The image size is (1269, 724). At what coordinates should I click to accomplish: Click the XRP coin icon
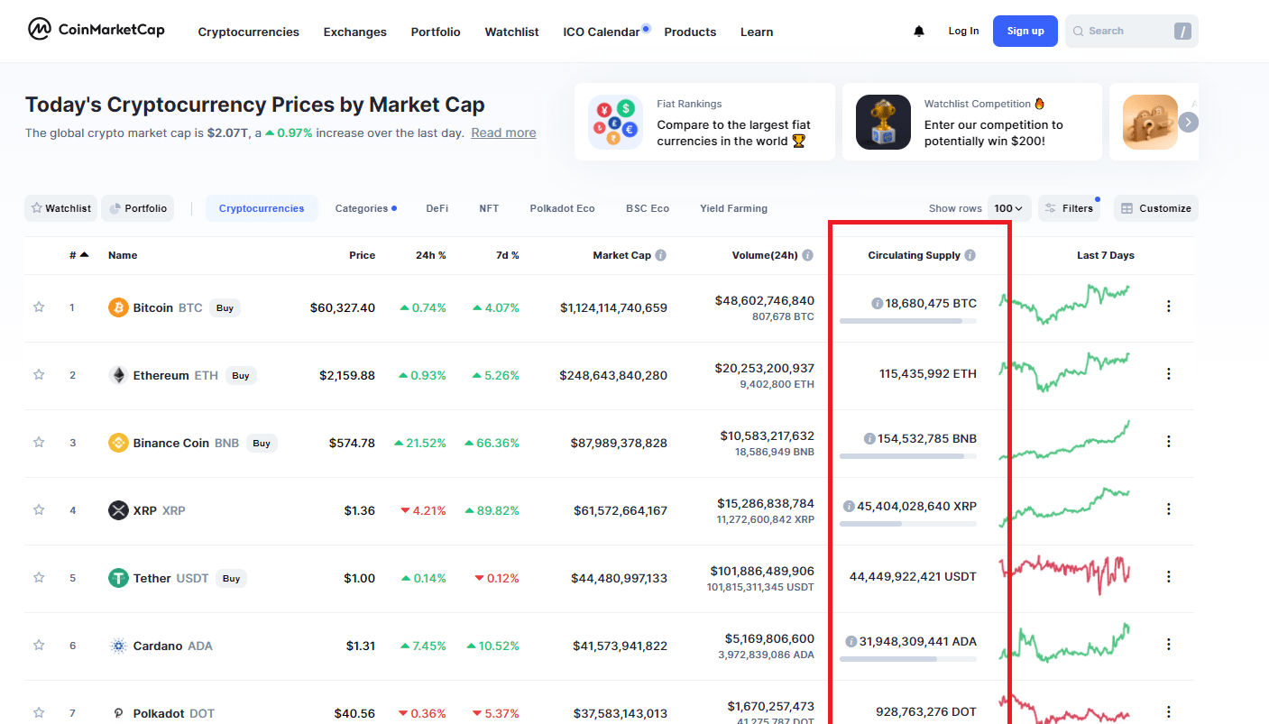click(x=118, y=510)
